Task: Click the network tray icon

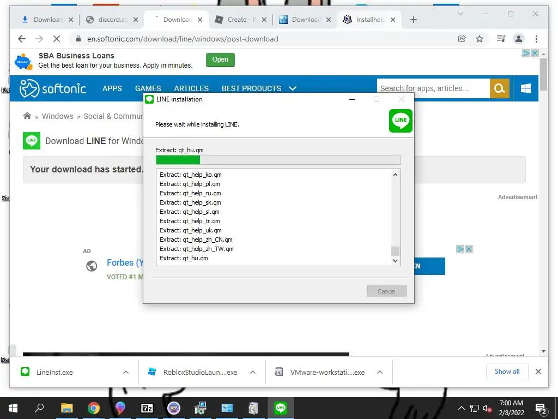Action: 475,408
